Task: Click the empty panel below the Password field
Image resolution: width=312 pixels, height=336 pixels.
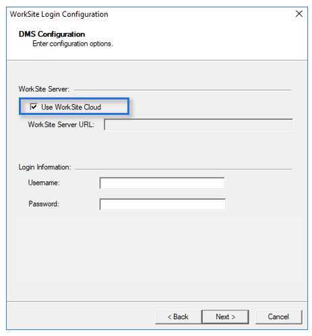Action: point(156,249)
